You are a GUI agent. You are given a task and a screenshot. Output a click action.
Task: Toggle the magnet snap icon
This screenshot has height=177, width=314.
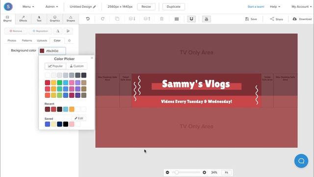191,19
